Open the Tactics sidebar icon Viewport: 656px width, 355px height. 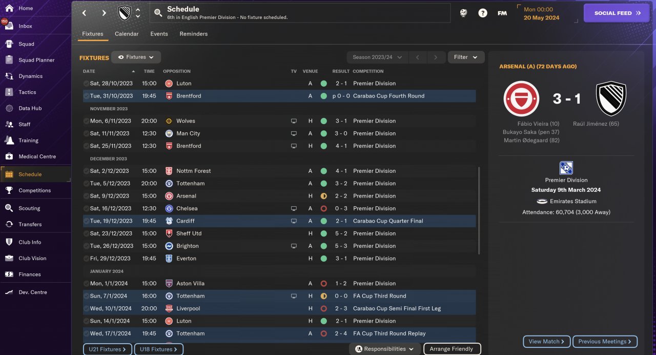tap(9, 92)
